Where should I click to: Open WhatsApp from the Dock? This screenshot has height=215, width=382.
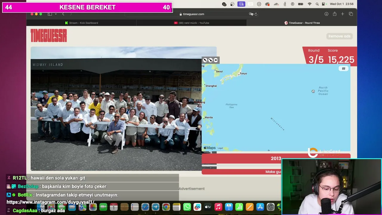coord(187,207)
